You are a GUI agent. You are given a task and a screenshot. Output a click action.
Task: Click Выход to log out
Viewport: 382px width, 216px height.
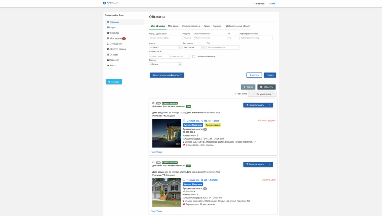[112, 65]
